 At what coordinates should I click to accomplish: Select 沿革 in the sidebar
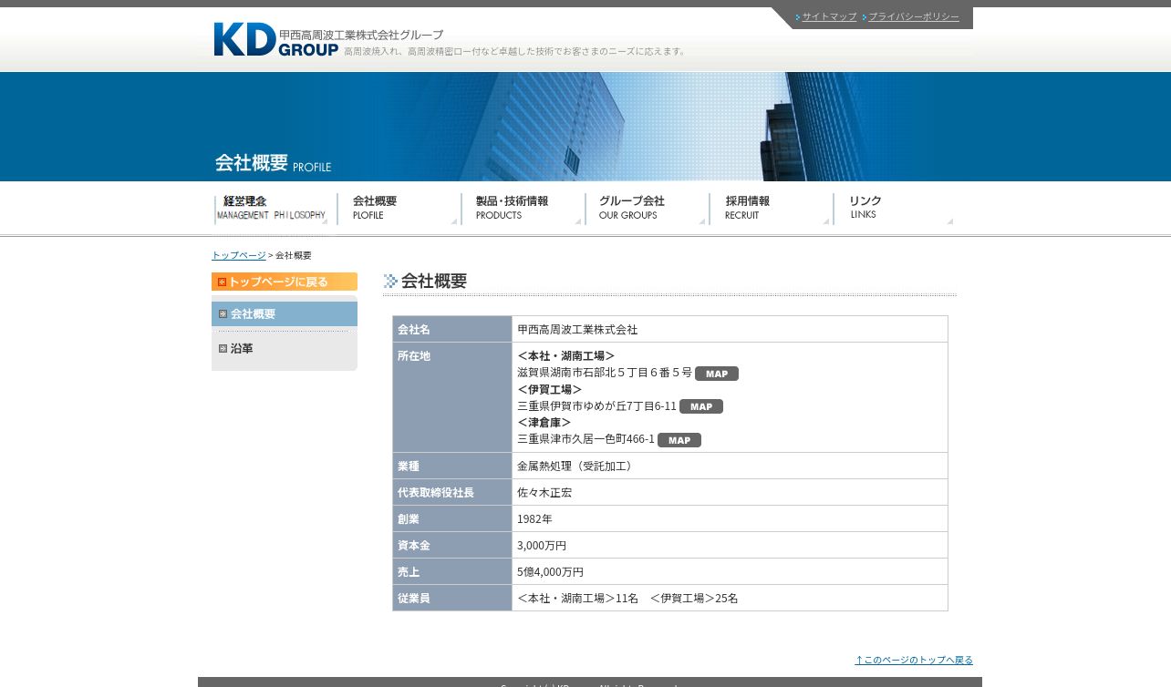click(x=285, y=348)
